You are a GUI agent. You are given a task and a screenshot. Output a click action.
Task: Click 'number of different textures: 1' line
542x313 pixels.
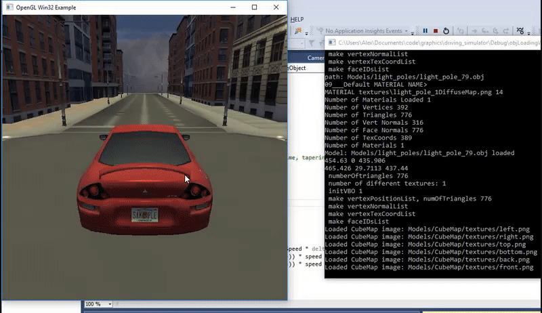[x=387, y=184]
